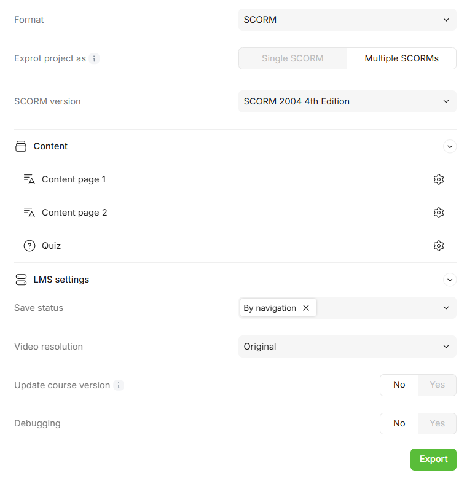Set Debugging to No
This screenshot has width=475, height=478.
[399, 423]
